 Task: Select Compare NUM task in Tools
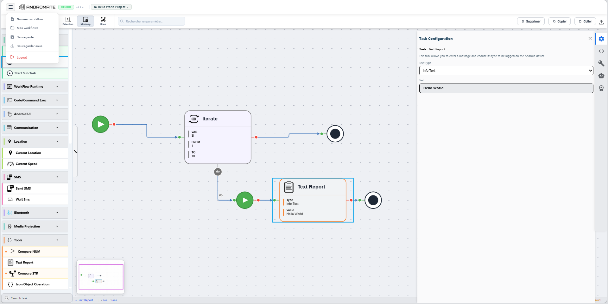pyautogui.click(x=35, y=252)
